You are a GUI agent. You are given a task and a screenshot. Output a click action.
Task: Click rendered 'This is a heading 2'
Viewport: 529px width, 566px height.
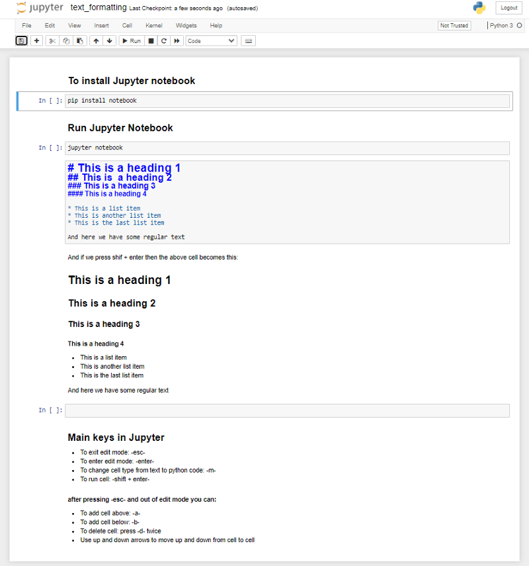(112, 303)
